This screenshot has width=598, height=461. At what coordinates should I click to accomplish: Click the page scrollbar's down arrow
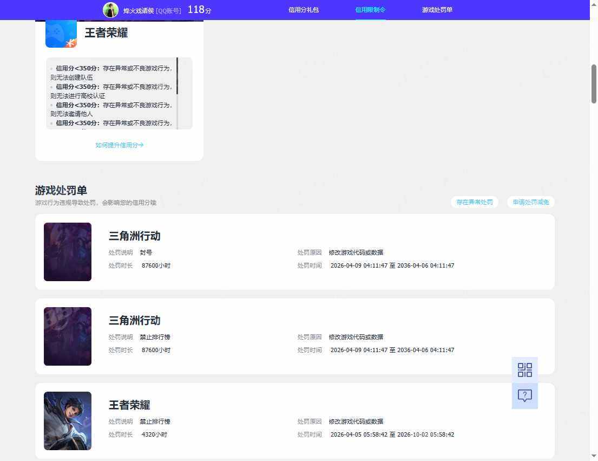click(594, 456)
